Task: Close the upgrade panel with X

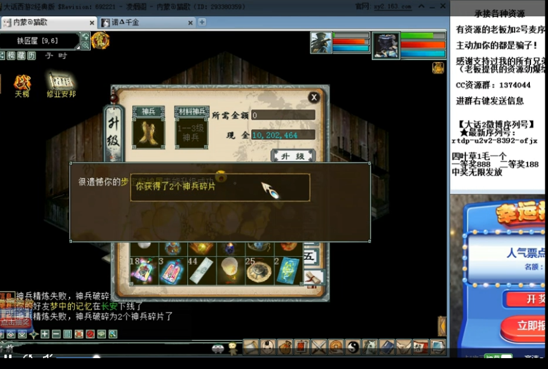Action: (x=314, y=97)
